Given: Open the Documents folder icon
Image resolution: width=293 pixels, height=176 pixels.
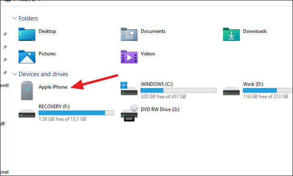Looking at the screenshot, I should (129, 34).
